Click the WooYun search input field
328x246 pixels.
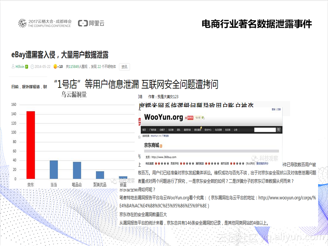pos(265,130)
